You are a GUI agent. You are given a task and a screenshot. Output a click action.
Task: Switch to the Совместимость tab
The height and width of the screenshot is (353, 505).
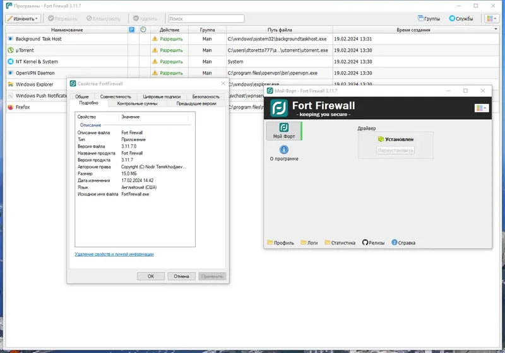pyautogui.click(x=116, y=96)
